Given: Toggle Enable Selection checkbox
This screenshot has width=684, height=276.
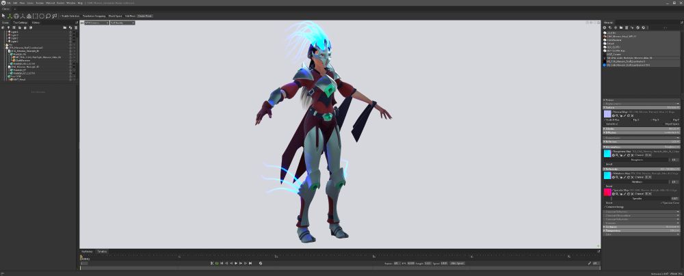Looking at the screenshot, I should click(69, 16).
